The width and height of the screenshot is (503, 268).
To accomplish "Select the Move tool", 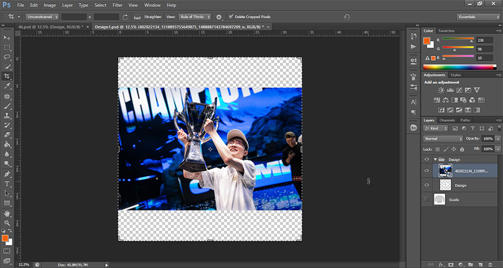I will [x=7, y=38].
